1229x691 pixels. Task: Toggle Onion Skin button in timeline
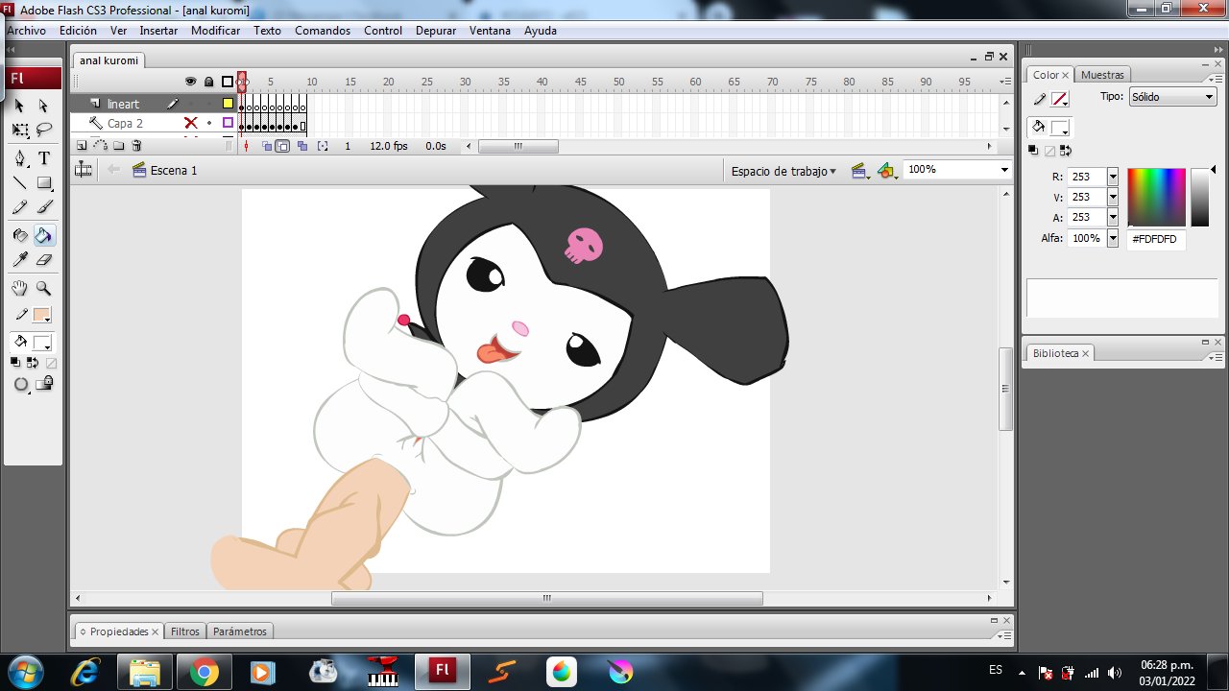(x=266, y=146)
